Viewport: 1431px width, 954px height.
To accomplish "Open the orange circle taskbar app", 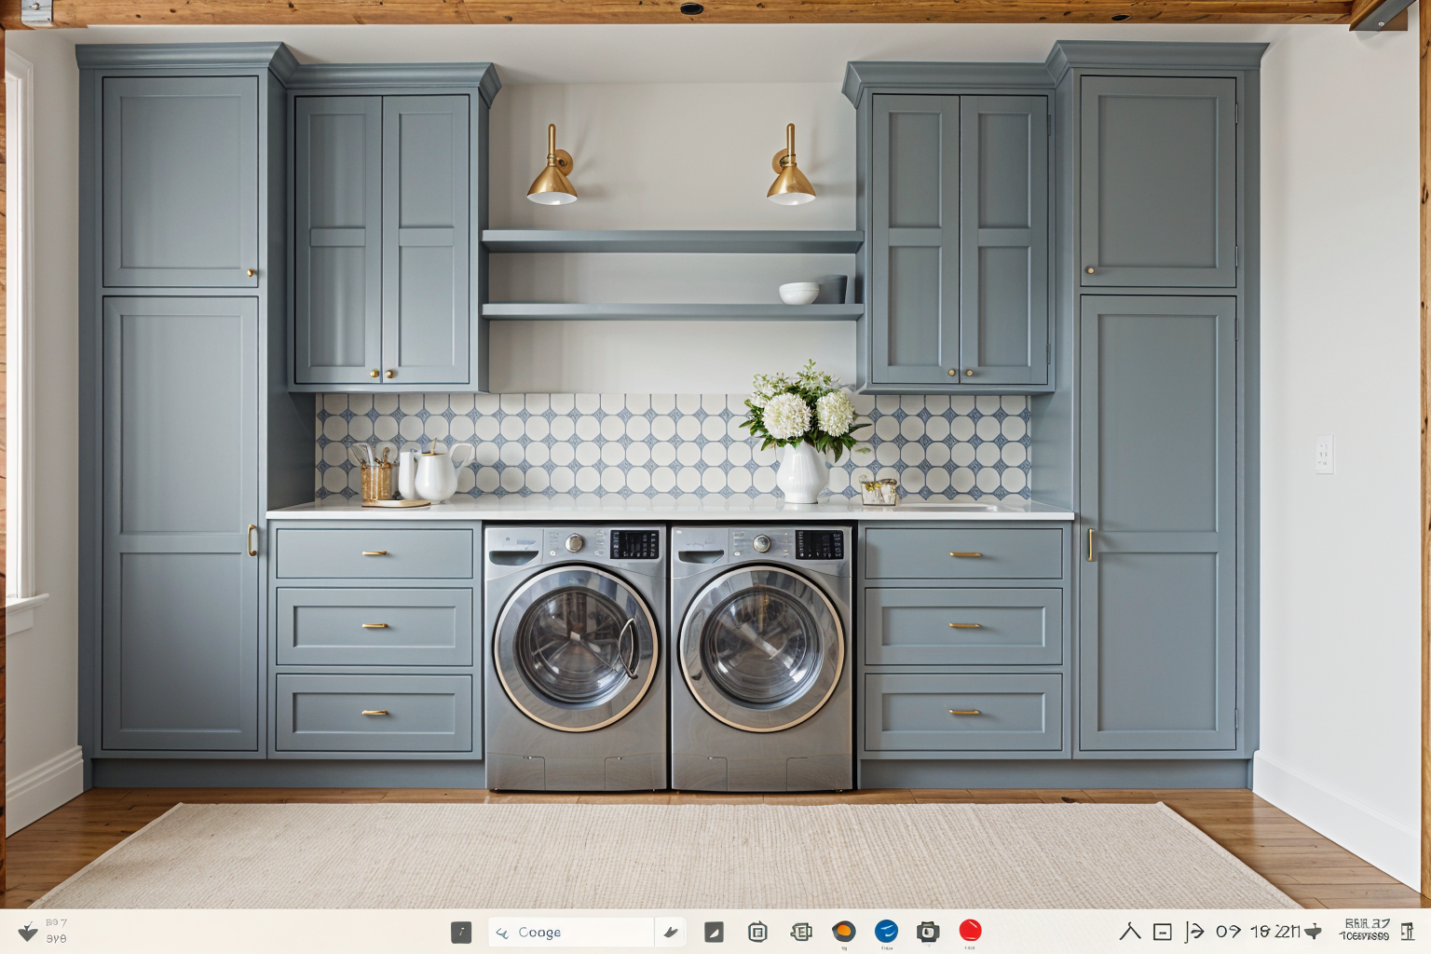I will click(x=843, y=931).
